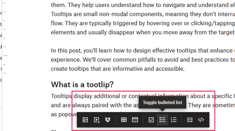The image size is (235, 131).
Task: Insert a code block
Action: (x=201, y=120)
